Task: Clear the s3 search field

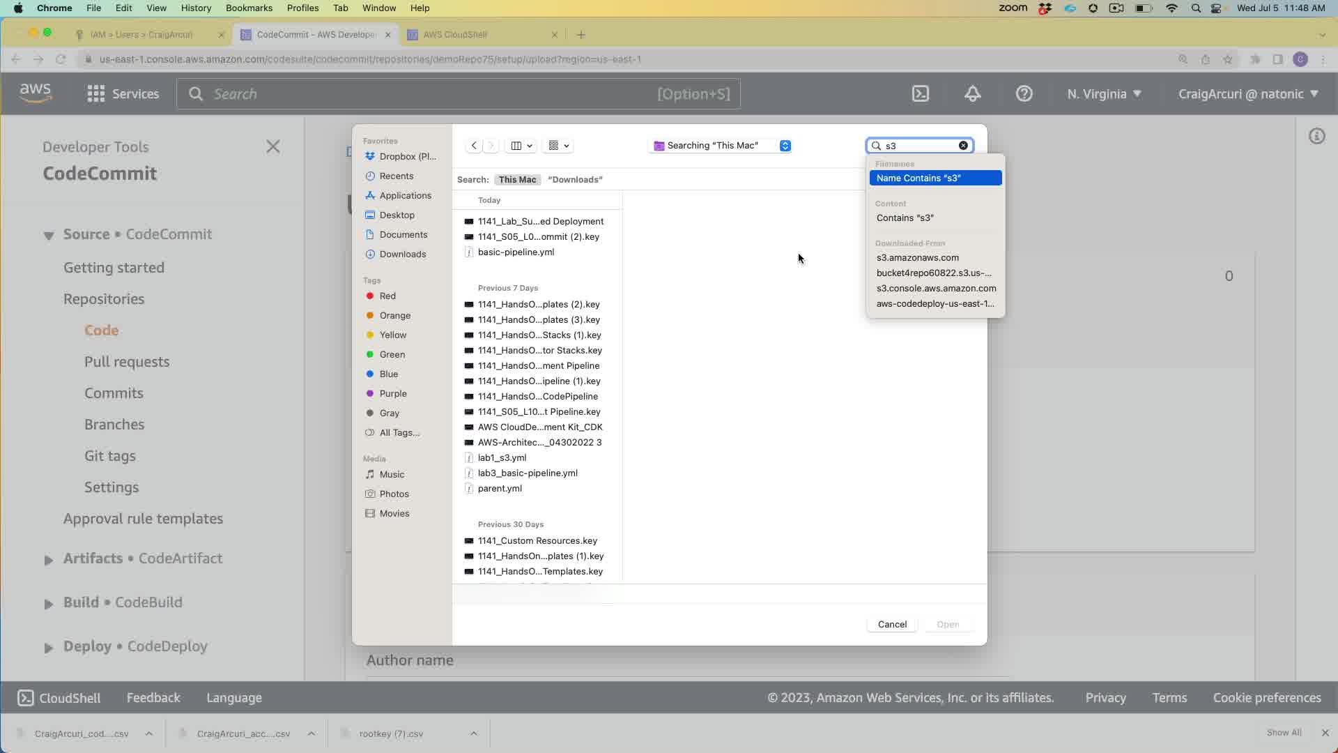Action: pyautogui.click(x=963, y=146)
